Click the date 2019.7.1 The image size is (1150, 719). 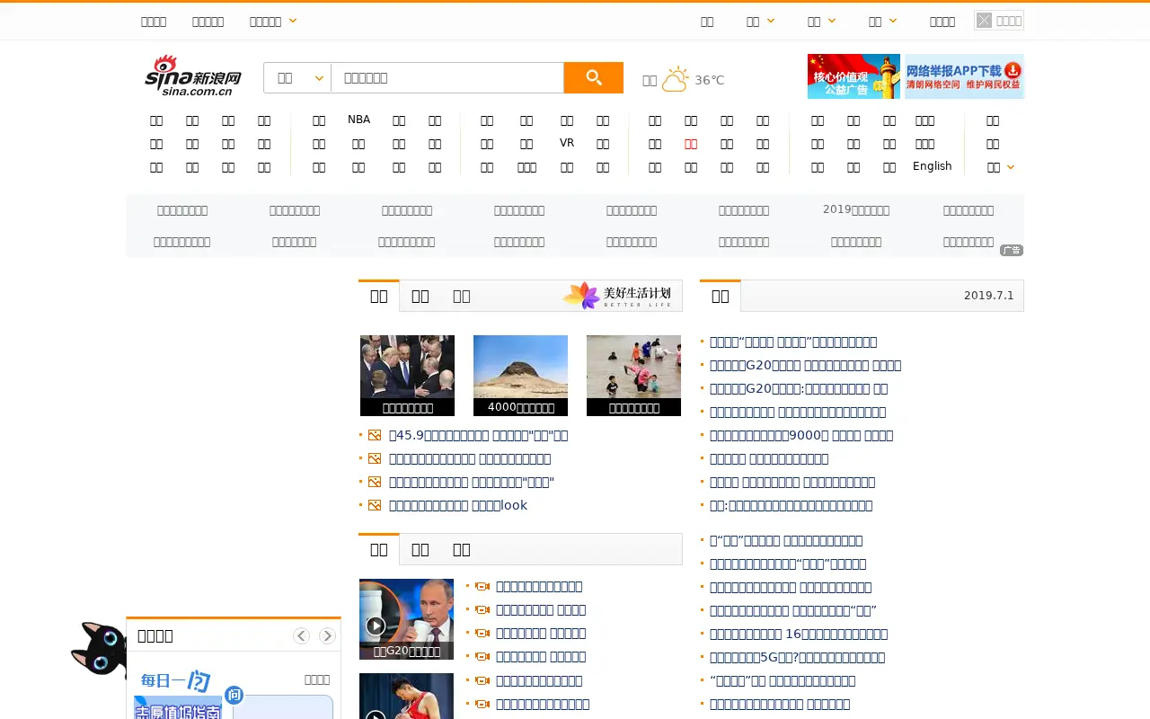tap(988, 296)
